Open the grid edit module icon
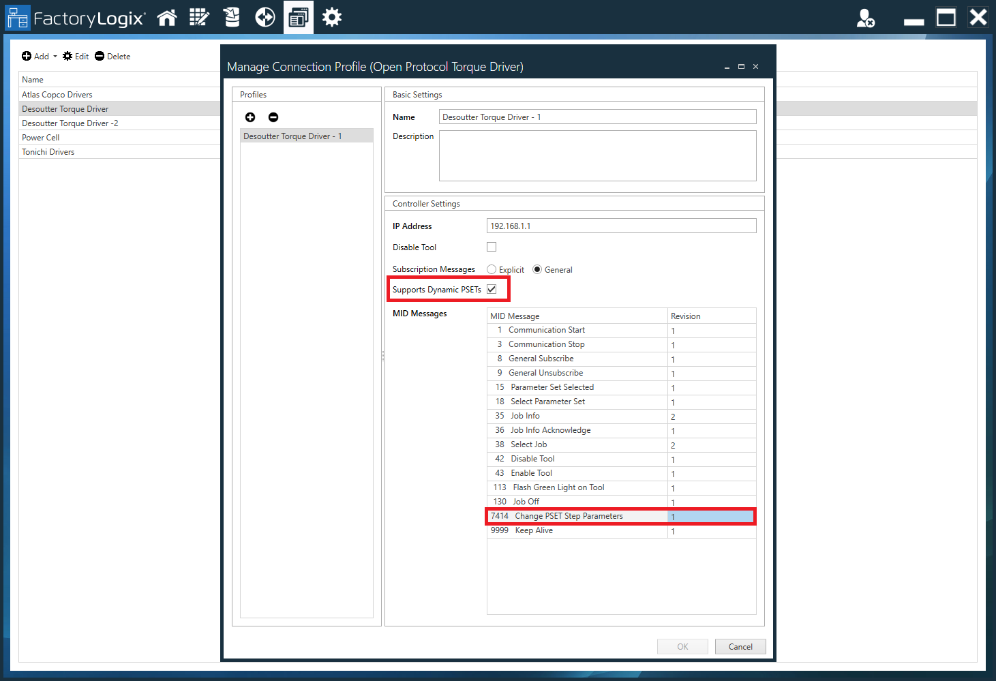Screen dimensions: 996x681 pos(199,18)
